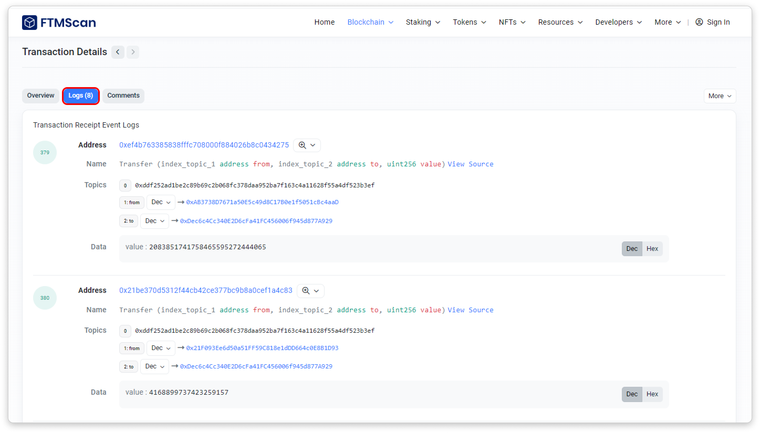The height and width of the screenshot is (433, 760).
Task: Expand the More menu in navbar
Action: click(668, 22)
